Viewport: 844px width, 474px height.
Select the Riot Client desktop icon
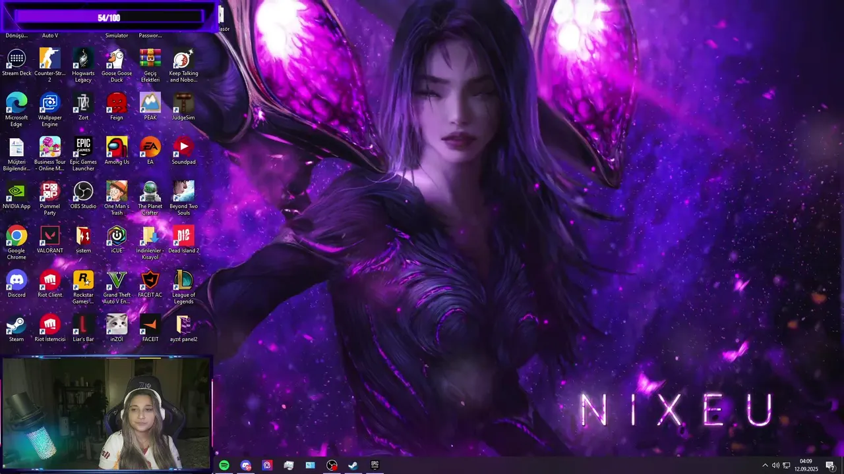coord(49,283)
